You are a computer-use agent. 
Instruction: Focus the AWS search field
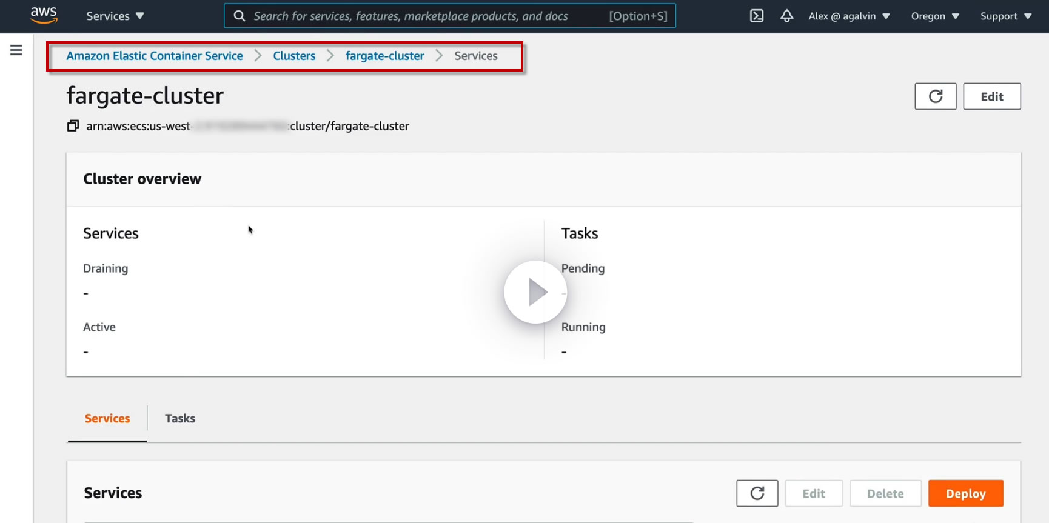tap(450, 16)
